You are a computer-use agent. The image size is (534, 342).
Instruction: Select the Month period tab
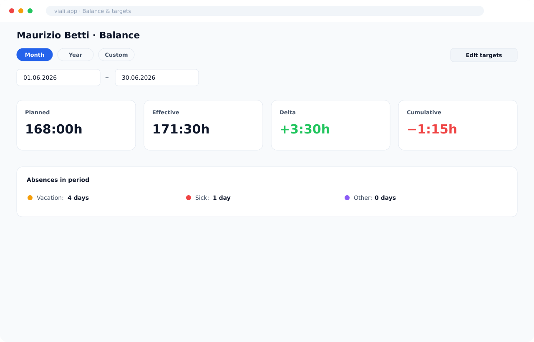35,55
